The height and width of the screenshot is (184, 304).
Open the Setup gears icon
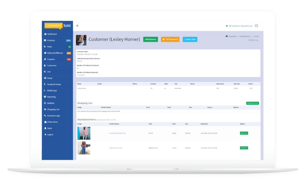[45, 78]
